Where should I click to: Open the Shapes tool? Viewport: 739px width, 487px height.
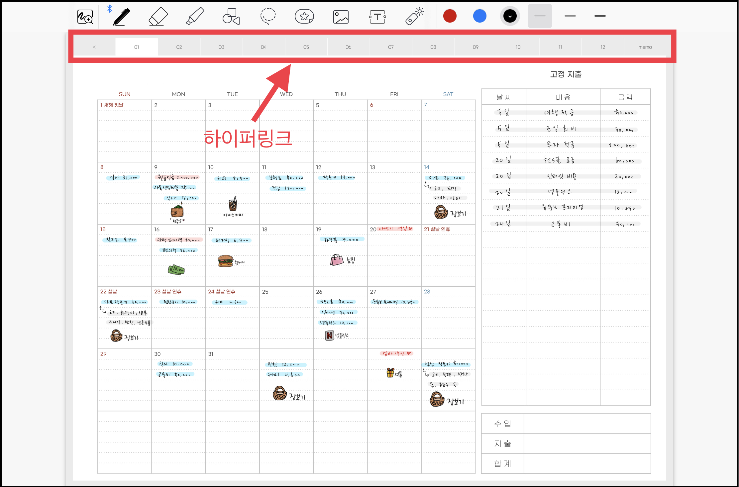tap(231, 17)
